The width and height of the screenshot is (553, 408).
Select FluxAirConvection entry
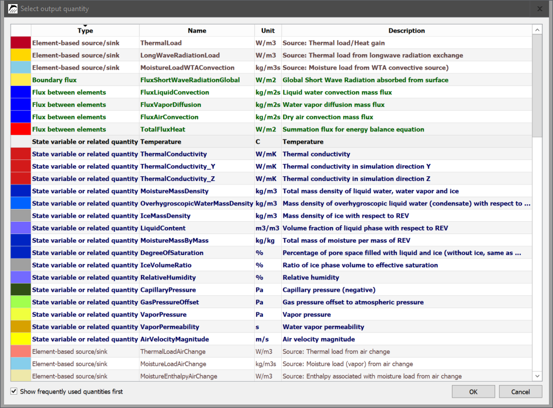click(x=197, y=117)
